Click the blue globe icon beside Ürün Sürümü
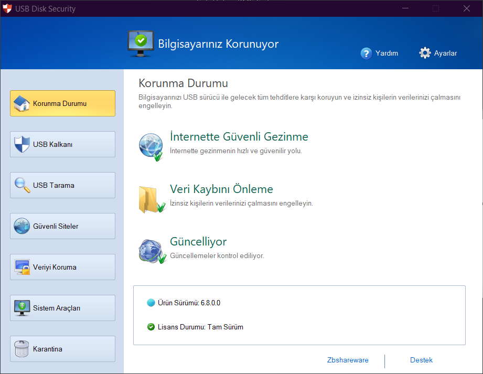This screenshot has height=374, width=483. [151, 303]
